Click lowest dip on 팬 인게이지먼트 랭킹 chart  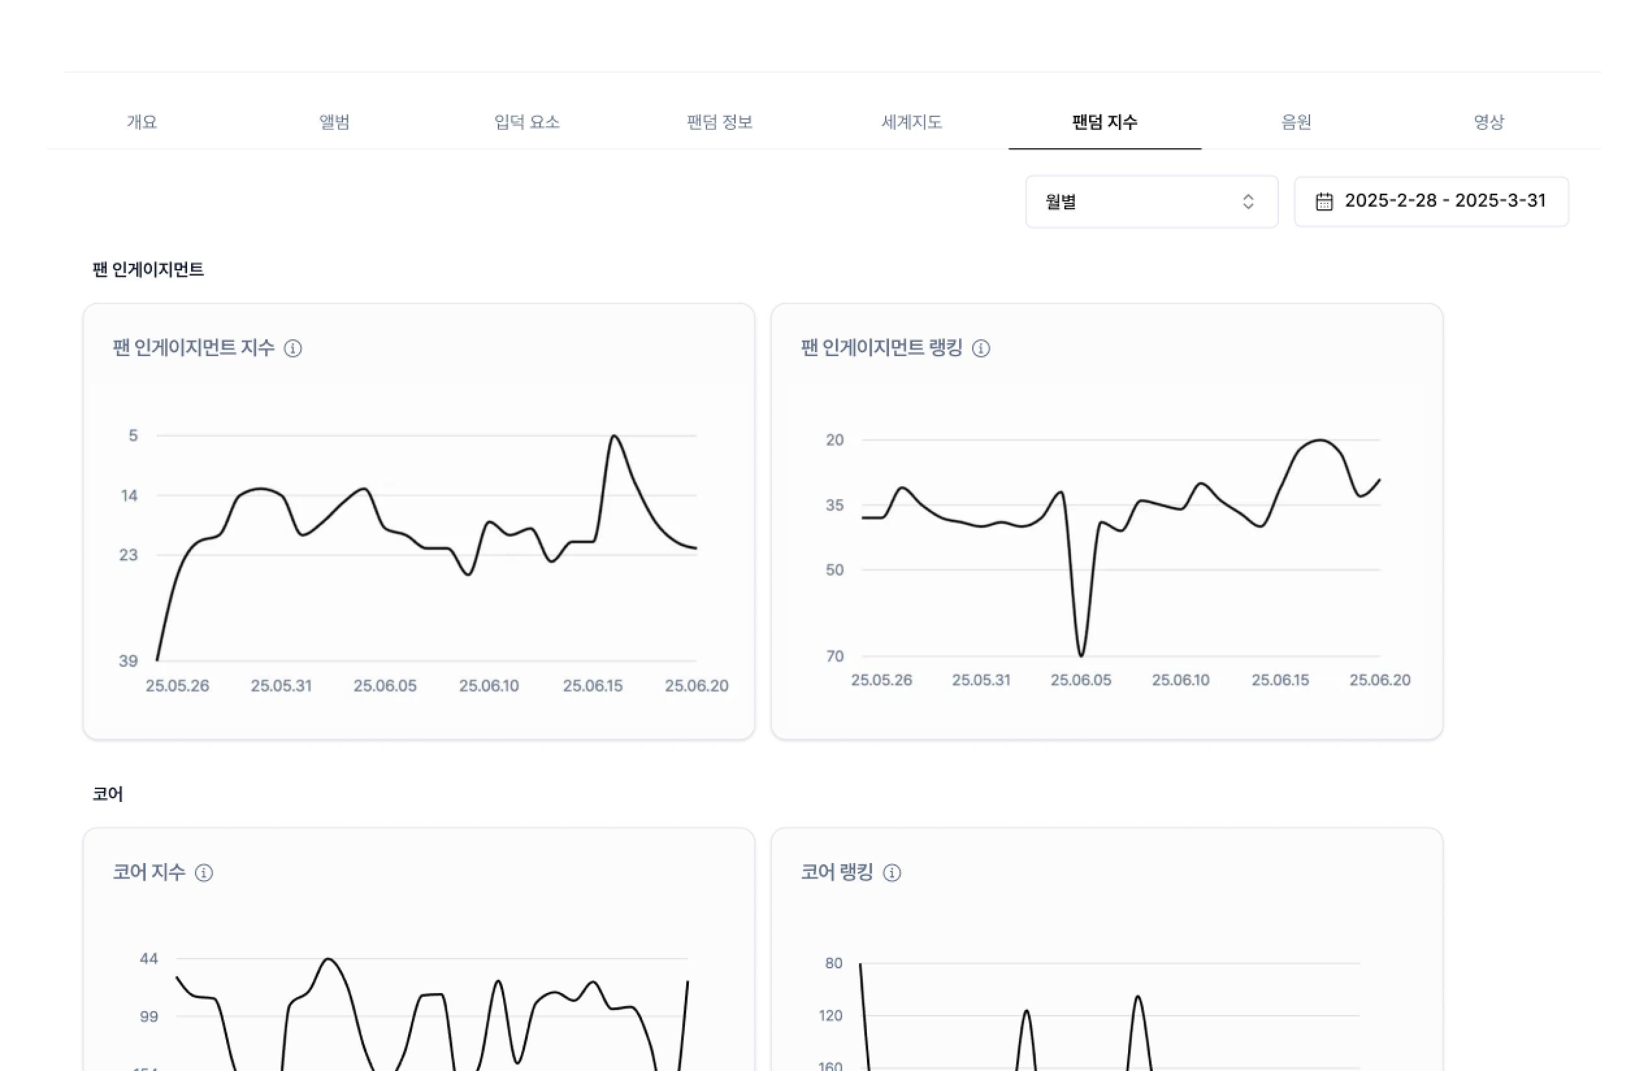pyautogui.click(x=1081, y=654)
